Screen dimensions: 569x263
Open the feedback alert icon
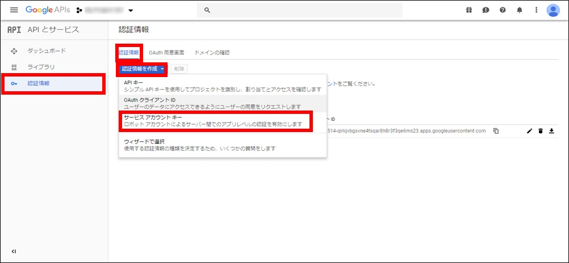click(486, 10)
